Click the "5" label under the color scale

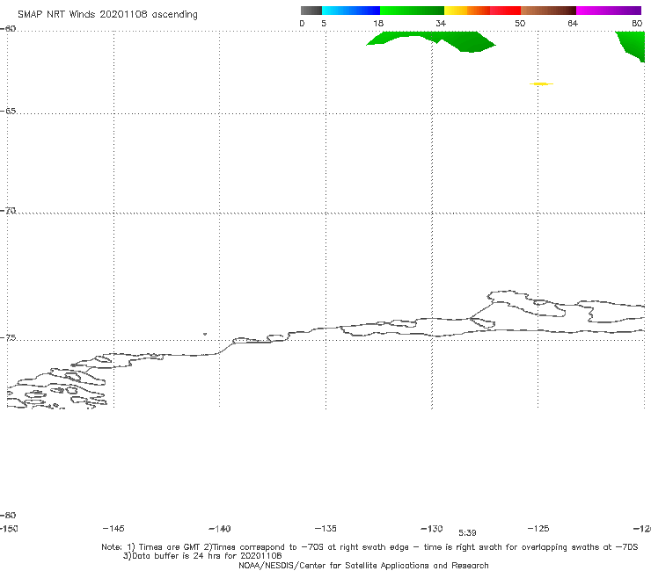click(x=324, y=24)
